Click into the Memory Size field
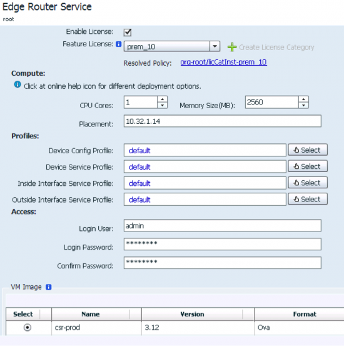The width and height of the screenshot is (344, 346). (271, 102)
